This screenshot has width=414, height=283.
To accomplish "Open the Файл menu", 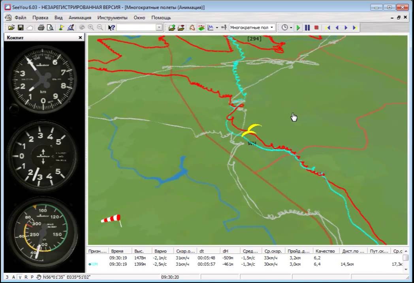I will pyautogui.click(x=20, y=18).
